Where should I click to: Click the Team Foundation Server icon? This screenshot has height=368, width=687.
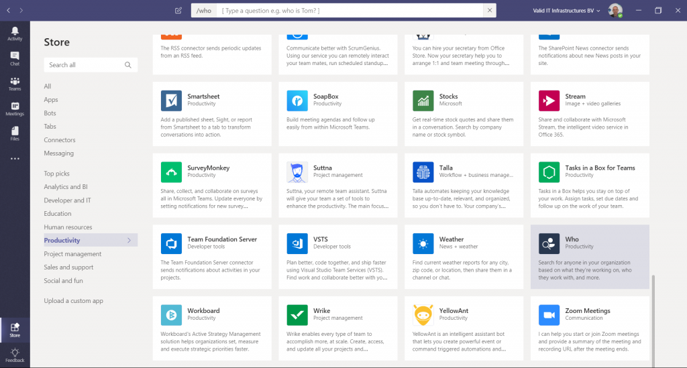click(171, 243)
